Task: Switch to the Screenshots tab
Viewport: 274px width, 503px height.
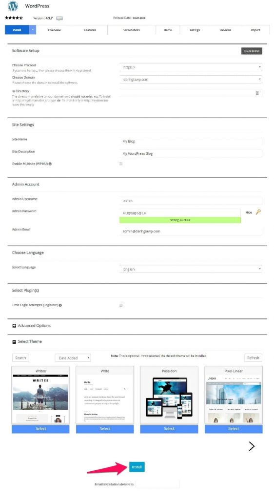Action: click(x=132, y=30)
